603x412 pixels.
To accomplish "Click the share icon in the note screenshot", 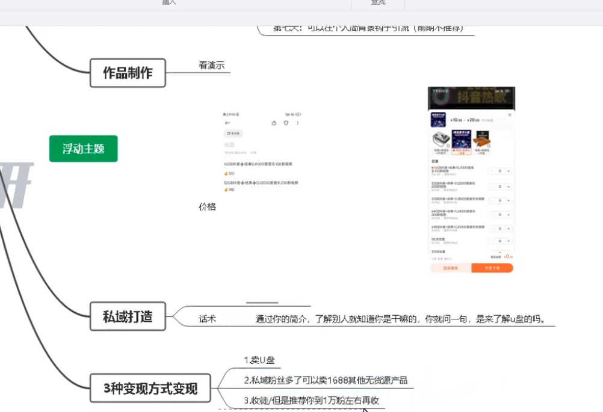I will pos(274,123).
